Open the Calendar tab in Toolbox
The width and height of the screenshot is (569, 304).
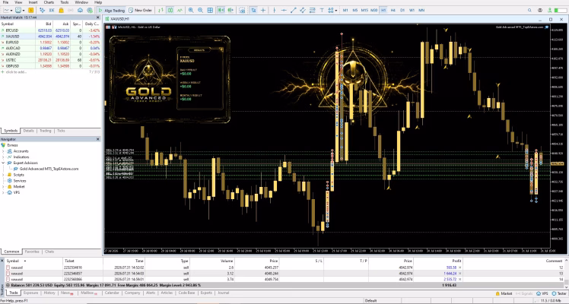click(112, 293)
